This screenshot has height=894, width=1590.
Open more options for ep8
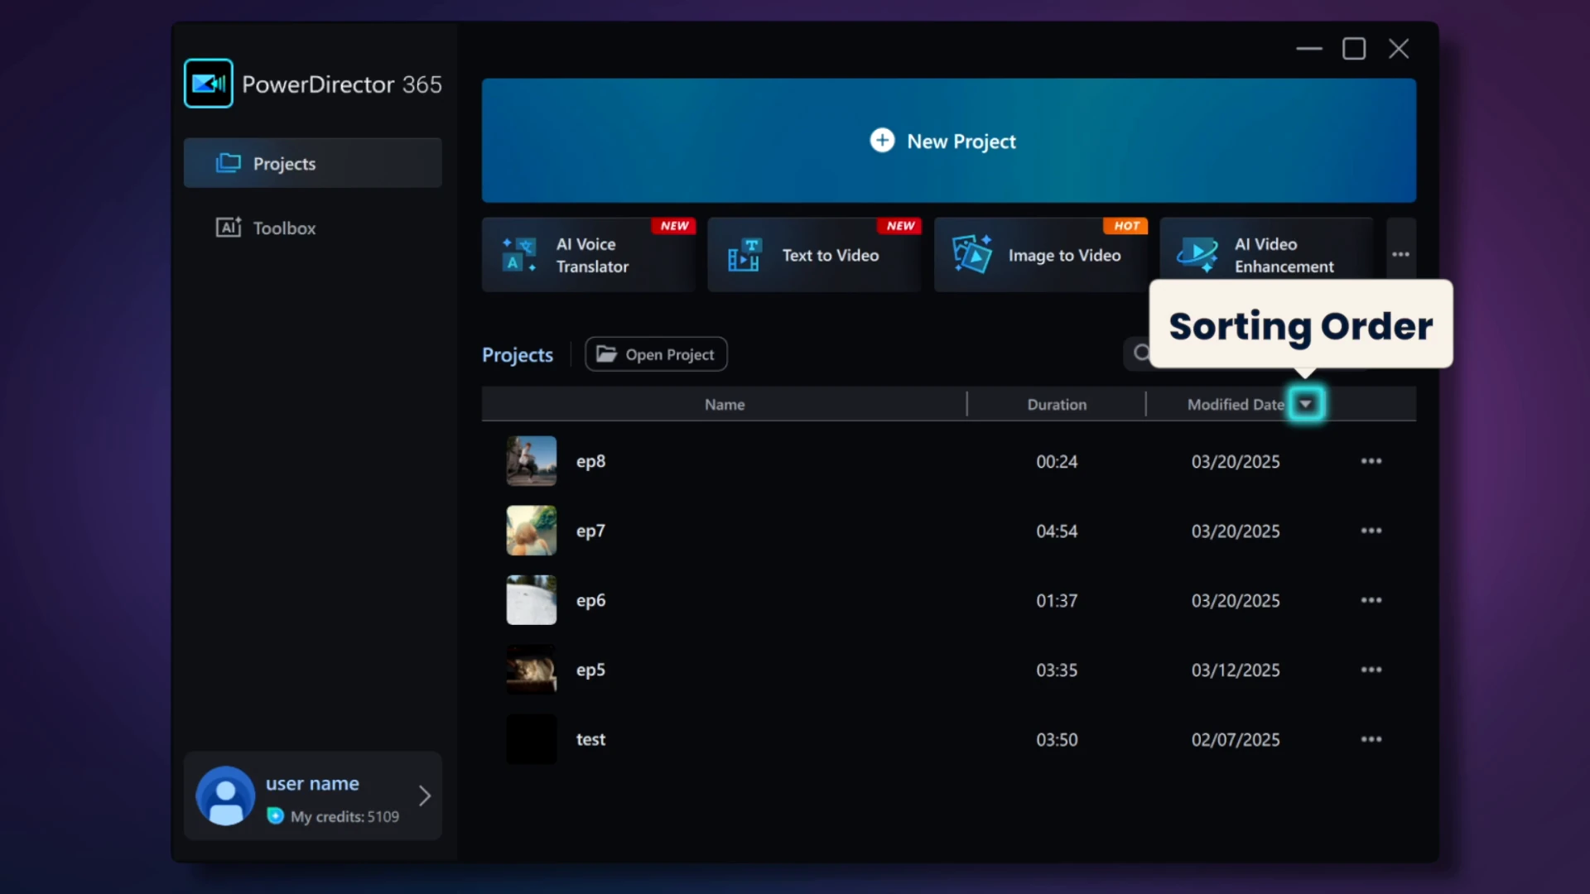pyautogui.click(x=1371, y=461)
